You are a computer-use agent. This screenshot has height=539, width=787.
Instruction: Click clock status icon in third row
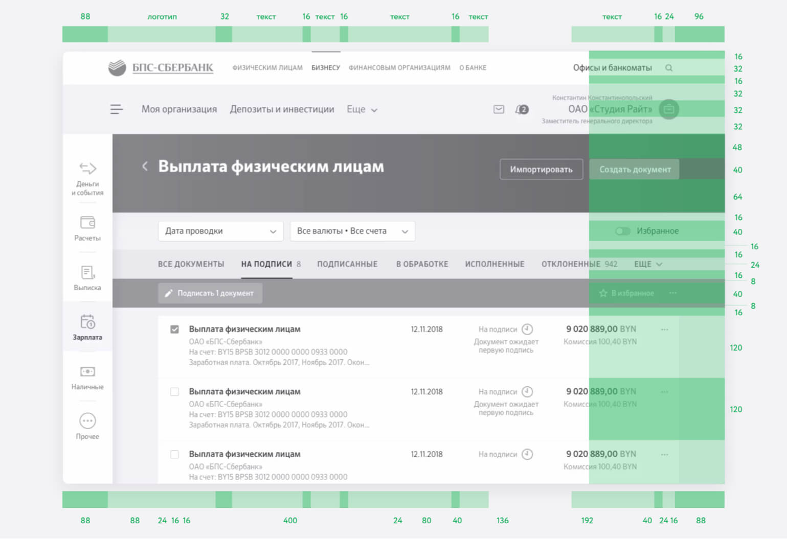[x=527, y=454]
